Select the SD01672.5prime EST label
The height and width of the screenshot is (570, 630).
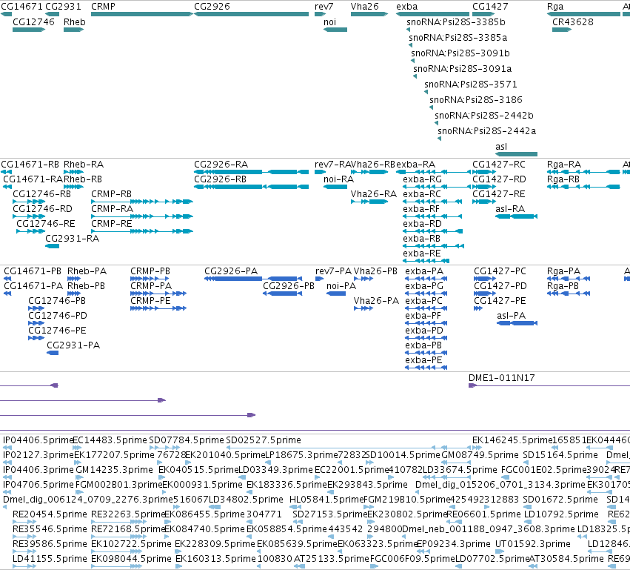pyautogui.click(x=560, y=500)
